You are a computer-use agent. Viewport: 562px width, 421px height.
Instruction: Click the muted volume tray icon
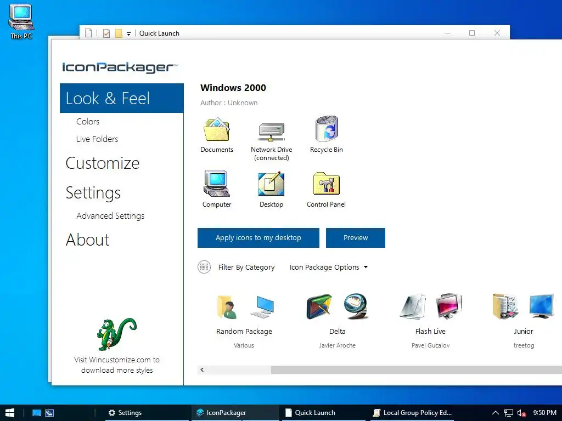click(522, 413)
